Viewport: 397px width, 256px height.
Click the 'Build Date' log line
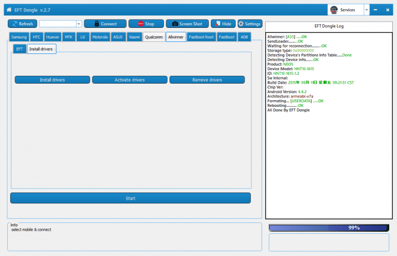click(x=310, y=83)
